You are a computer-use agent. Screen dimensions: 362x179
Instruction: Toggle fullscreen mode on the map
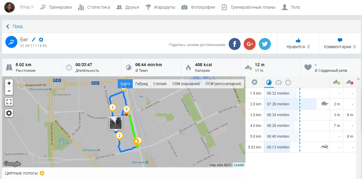9,102
